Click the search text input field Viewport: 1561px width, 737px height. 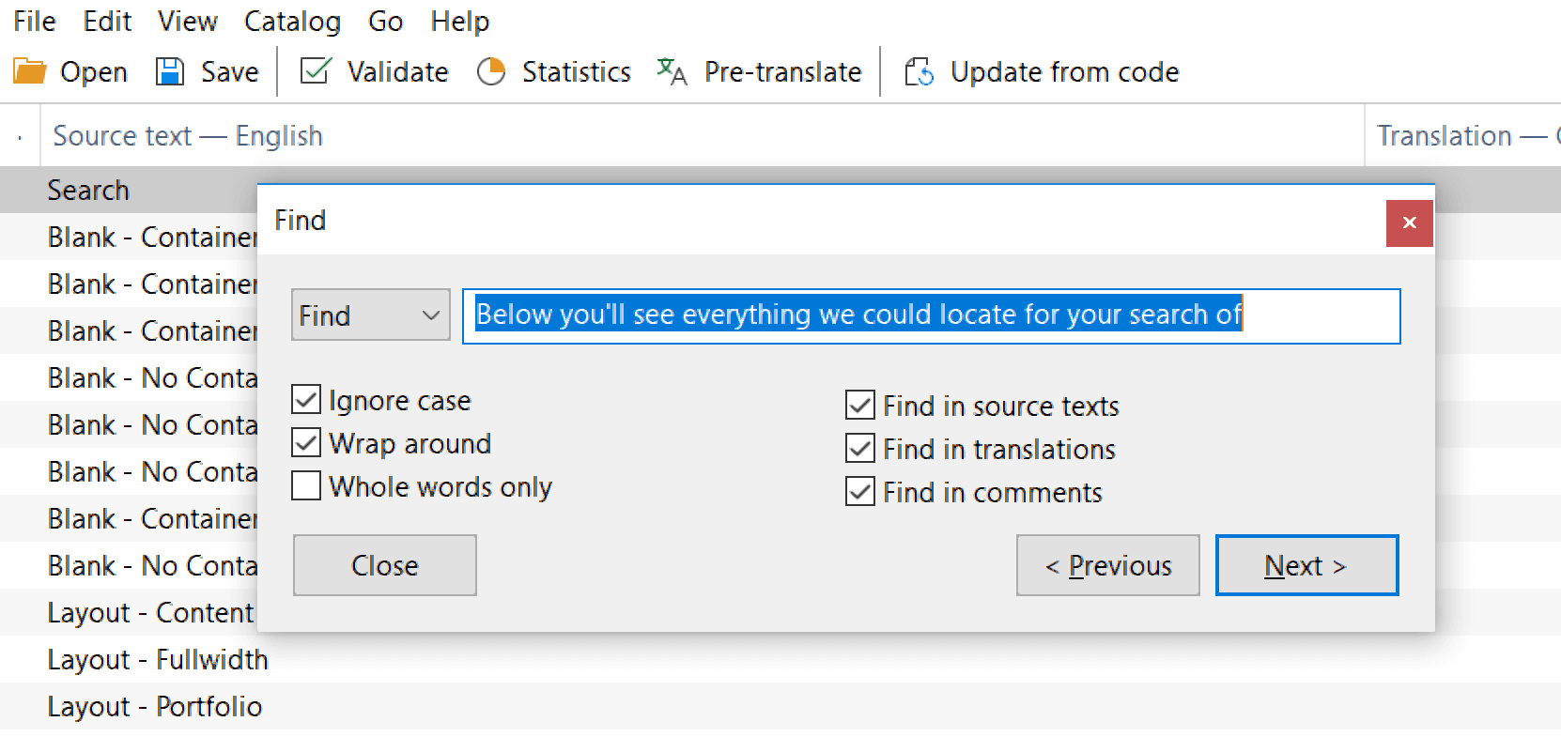click(930, 315)
